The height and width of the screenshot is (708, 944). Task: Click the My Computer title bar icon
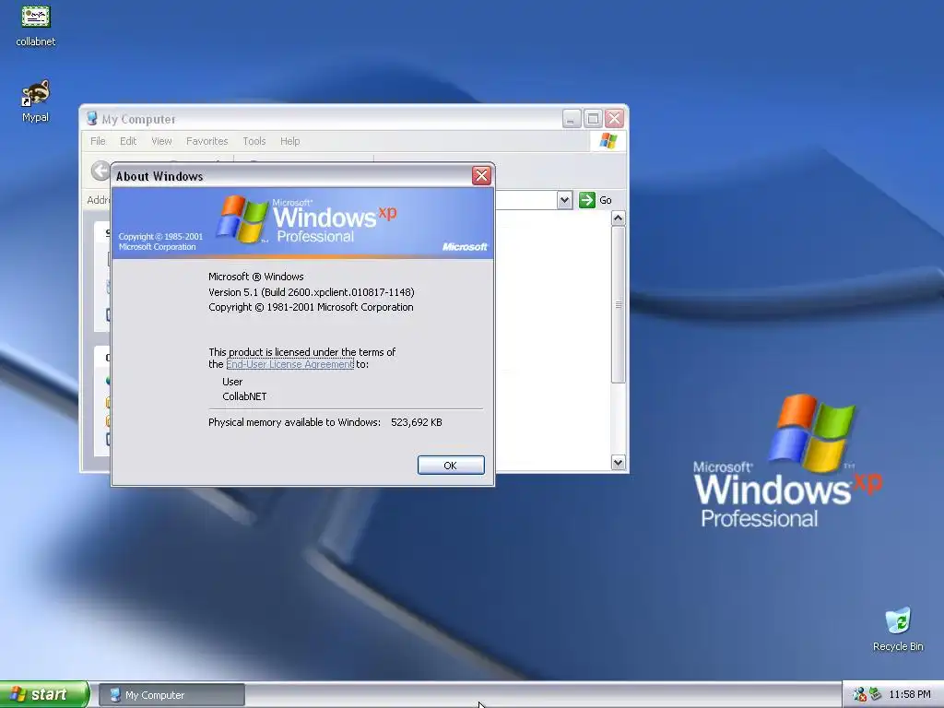[91, 119]
